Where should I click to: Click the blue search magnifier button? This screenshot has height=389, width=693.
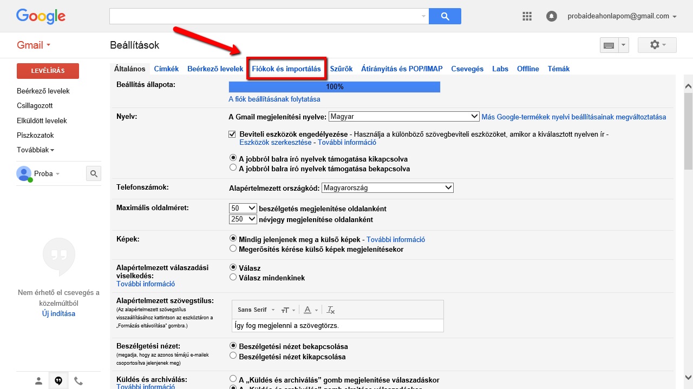tap(444, 16)
